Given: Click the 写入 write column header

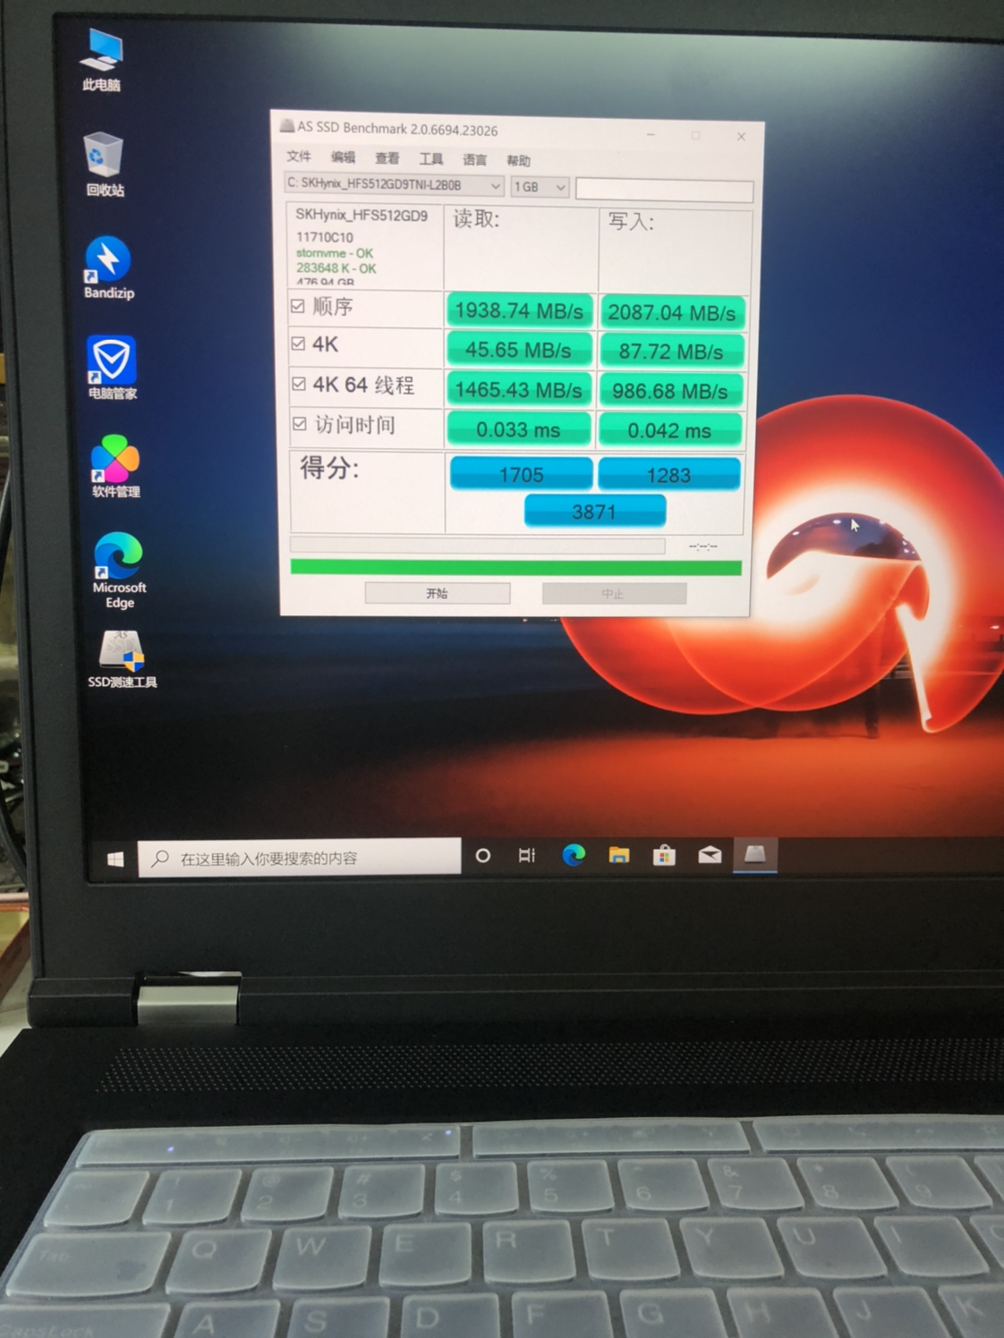Looking at the screenshot, I should point(631,221).
